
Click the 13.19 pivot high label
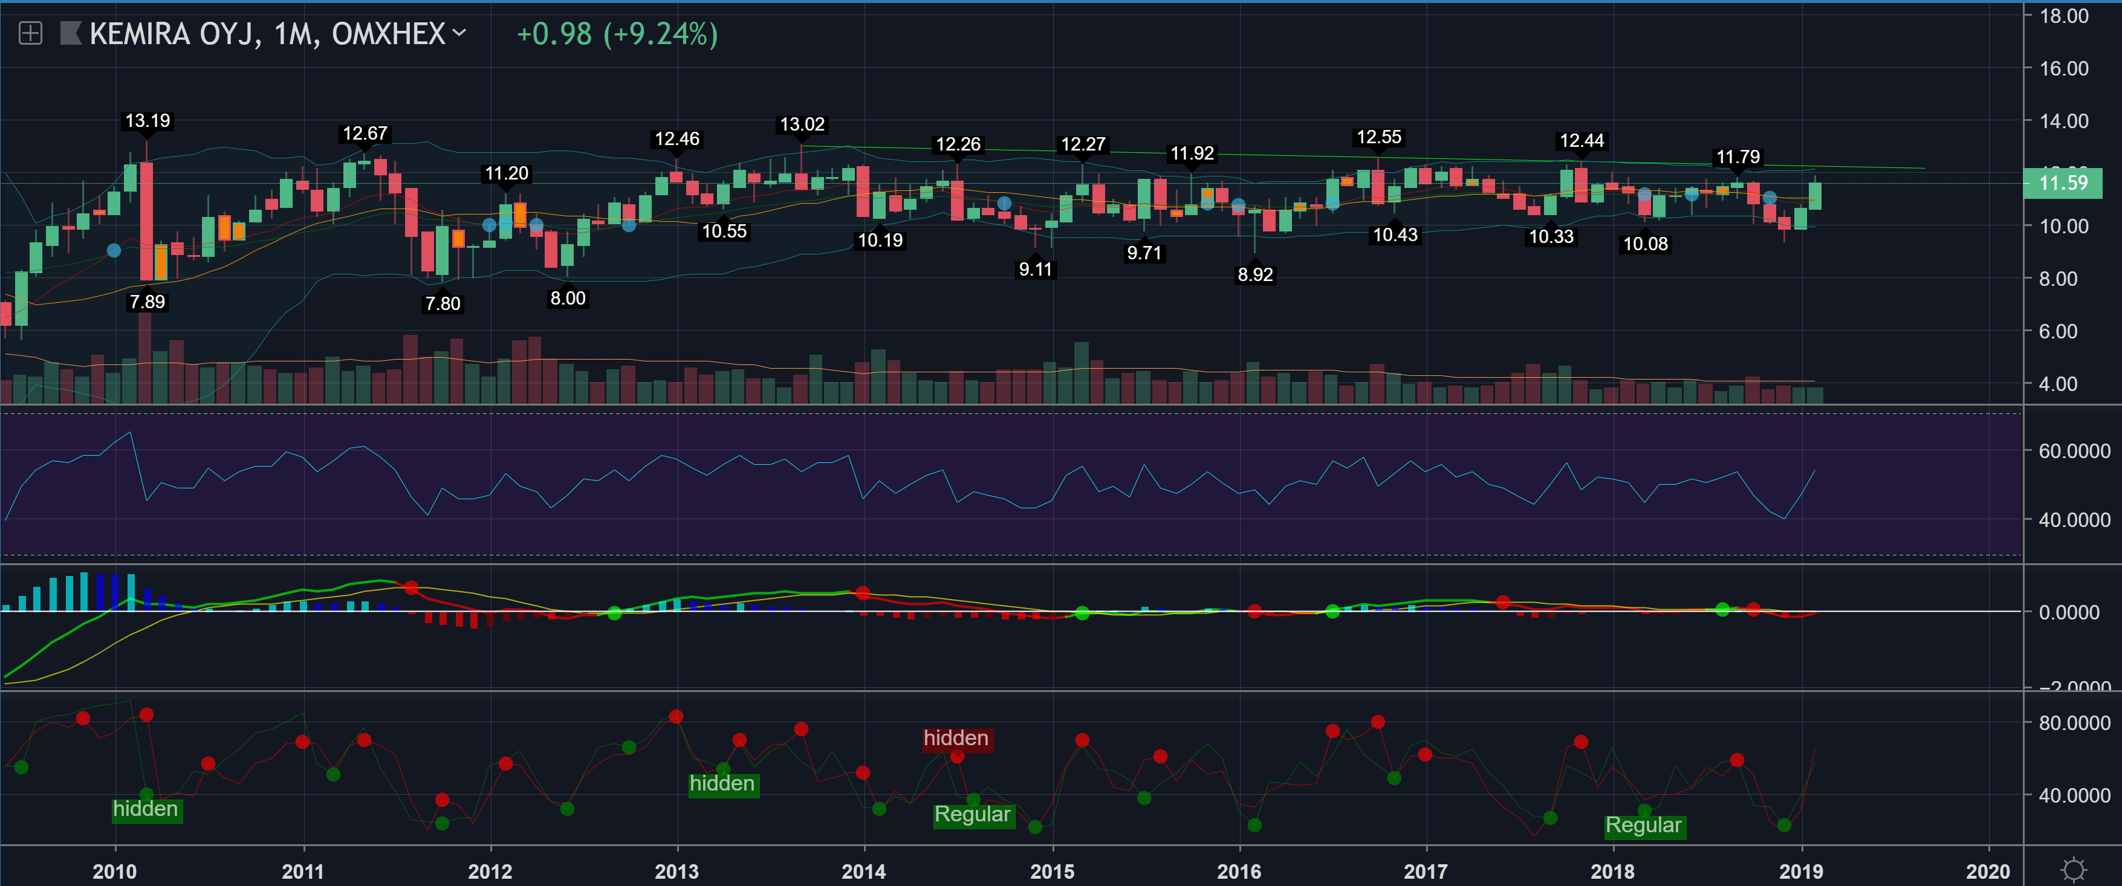(x=148, y=121)
